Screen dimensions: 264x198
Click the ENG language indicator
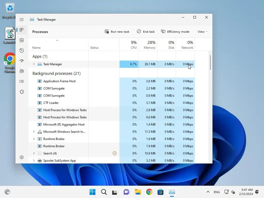(x=217, y=192)
